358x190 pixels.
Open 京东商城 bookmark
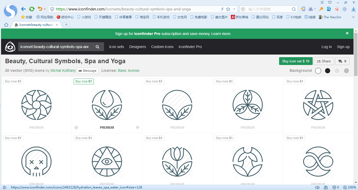(x=240, y=17)
